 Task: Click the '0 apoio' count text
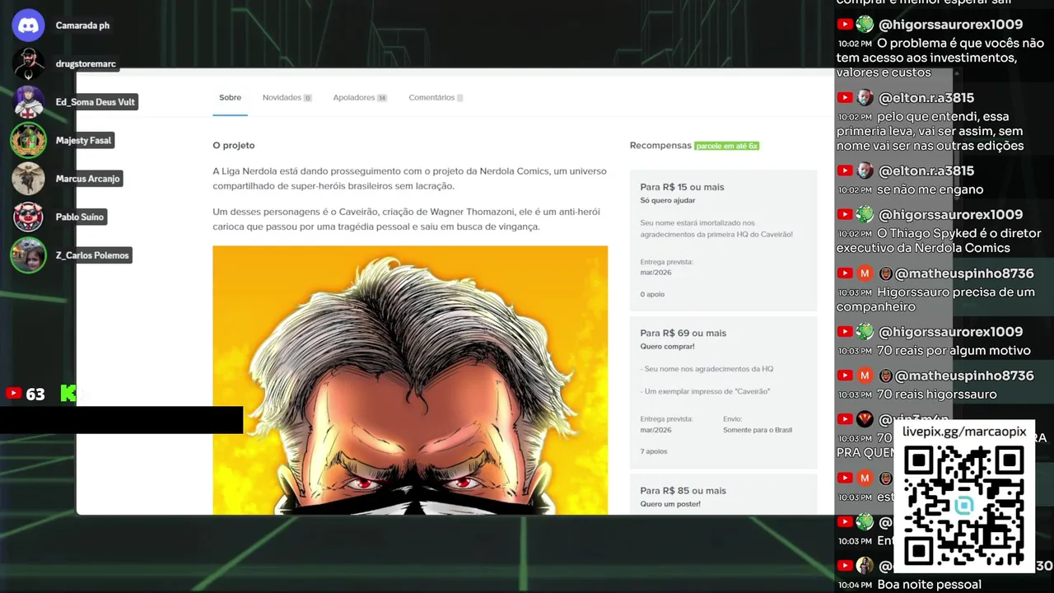pos(652,294)
